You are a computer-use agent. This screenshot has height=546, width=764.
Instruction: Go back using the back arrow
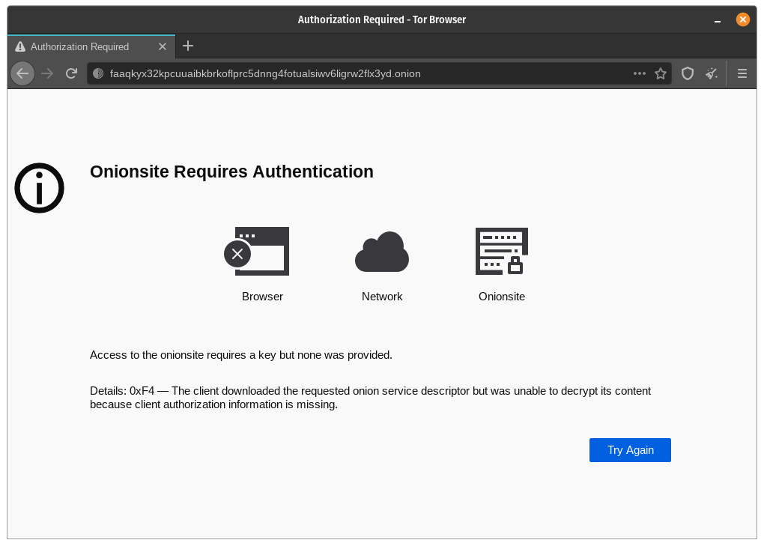pos(22,73)
